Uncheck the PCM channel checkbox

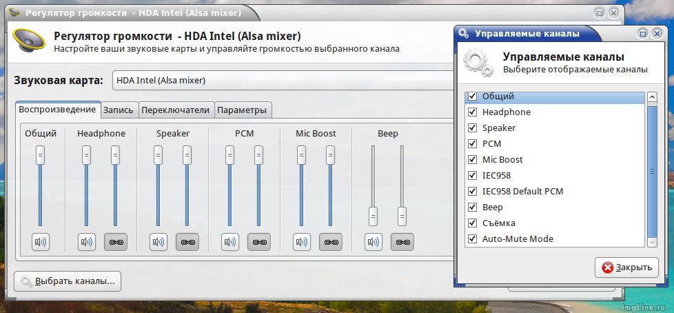click(x=472, y=143)
